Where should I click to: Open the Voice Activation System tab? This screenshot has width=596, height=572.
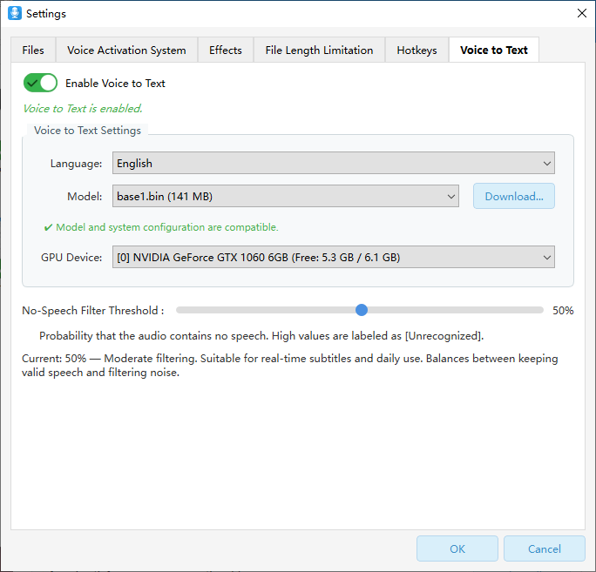pos(126,50)
